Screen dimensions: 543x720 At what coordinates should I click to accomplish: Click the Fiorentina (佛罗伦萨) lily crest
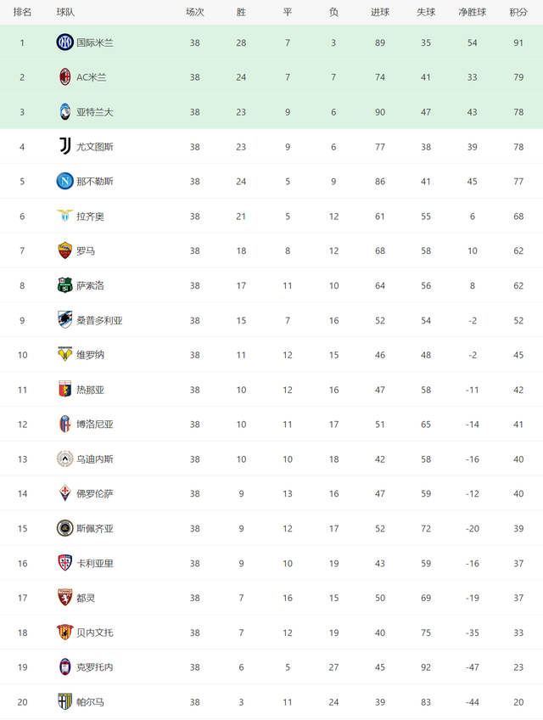(64, 493)
